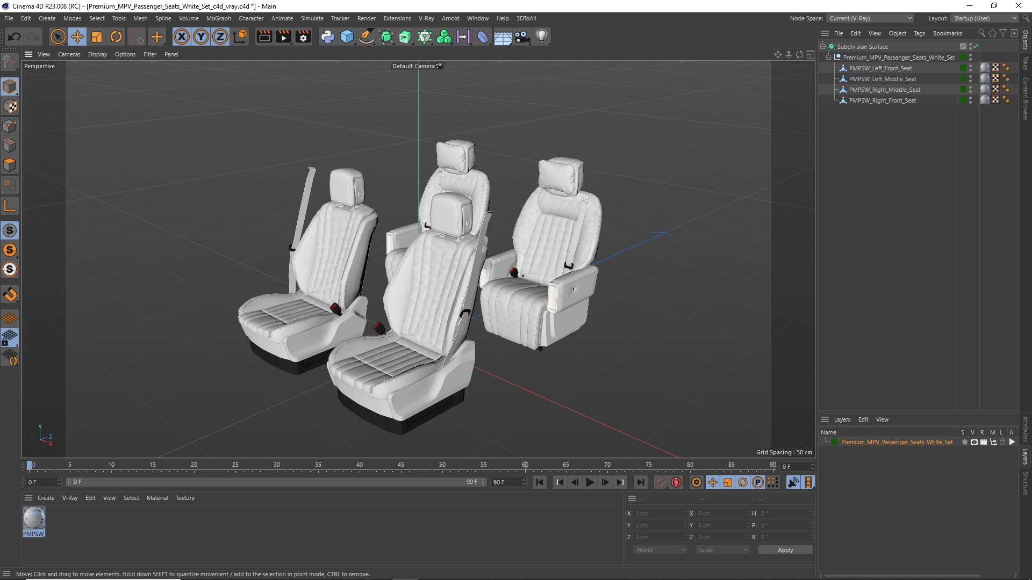
Task: Select PMPSW_Right_Middle_Seat in object tree
Action: (x=884, y=90)
